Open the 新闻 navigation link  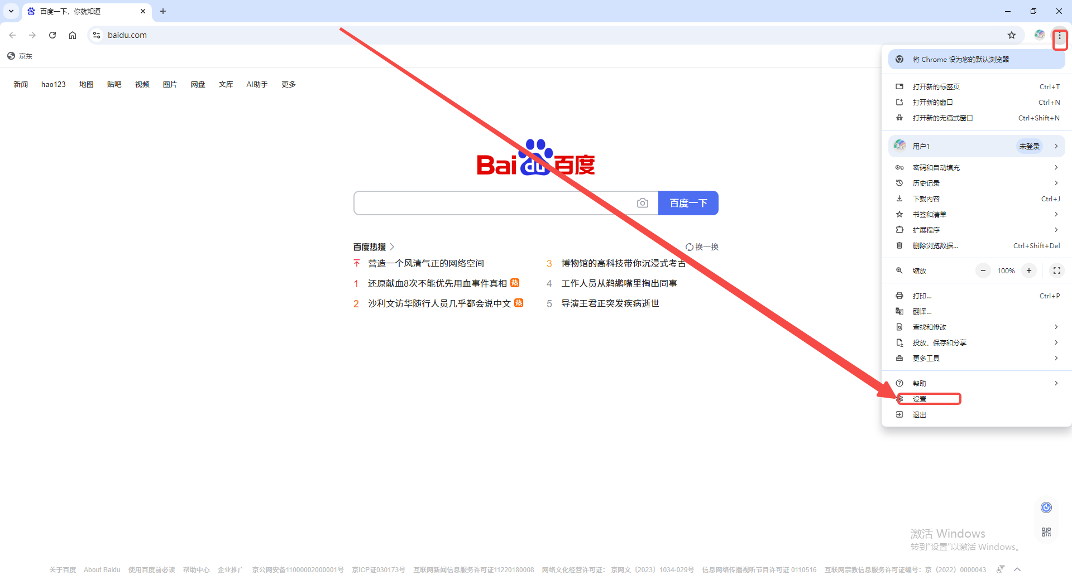pos(21,84)
